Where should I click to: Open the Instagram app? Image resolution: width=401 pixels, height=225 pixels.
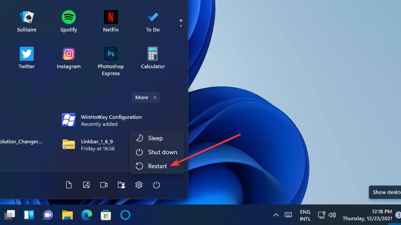(68, 58)
